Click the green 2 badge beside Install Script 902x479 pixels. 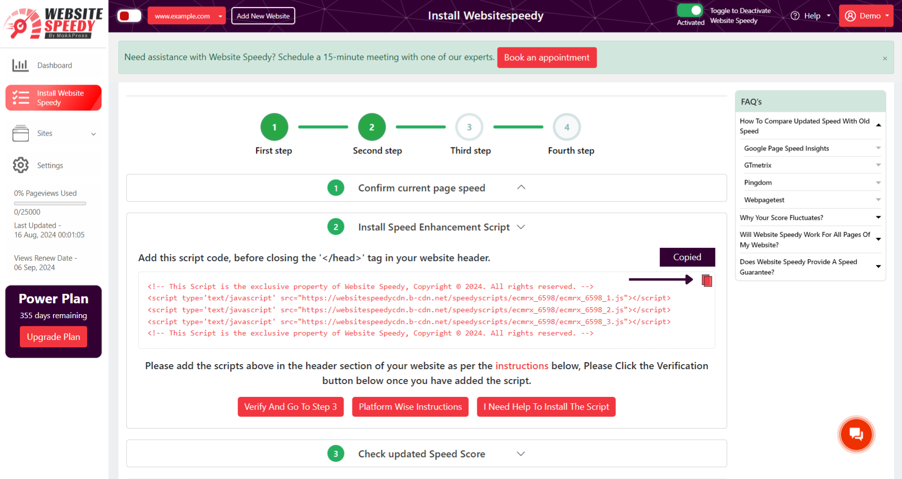point(336,227)
